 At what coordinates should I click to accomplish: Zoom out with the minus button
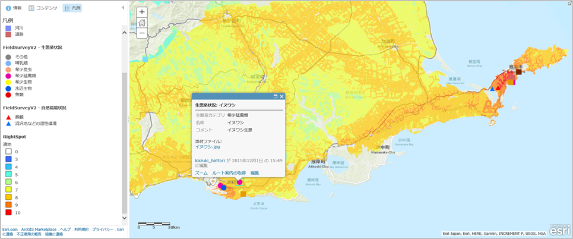(142, 33)
